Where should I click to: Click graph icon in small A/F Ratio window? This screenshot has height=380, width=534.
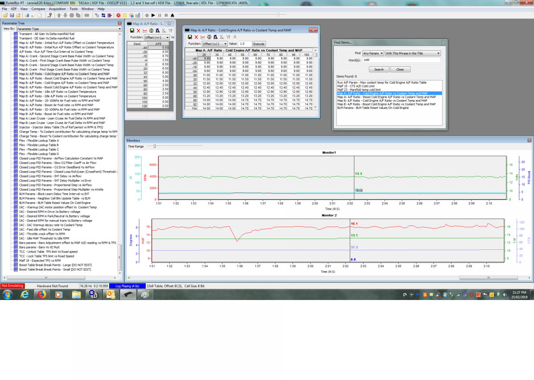click(x=145, y=31)
